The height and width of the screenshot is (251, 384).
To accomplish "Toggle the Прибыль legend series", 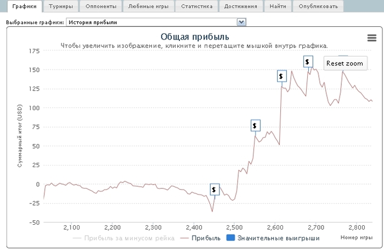I will tap(200, 238).
